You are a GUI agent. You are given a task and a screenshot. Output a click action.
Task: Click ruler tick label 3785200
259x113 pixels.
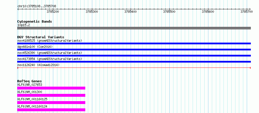53,12
